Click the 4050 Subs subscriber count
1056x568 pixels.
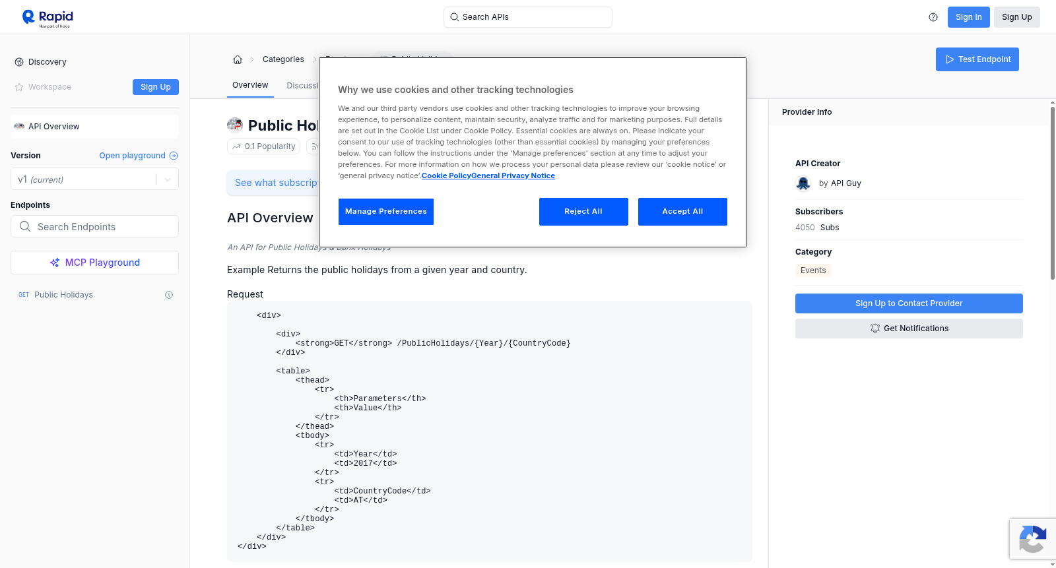tap(817, 228)
